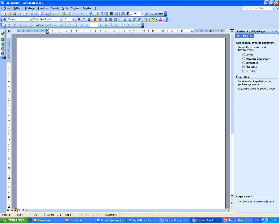This screenshot has width=280, height=224.
Task: Open Word help question icon
Action: (x=146, y=14)
